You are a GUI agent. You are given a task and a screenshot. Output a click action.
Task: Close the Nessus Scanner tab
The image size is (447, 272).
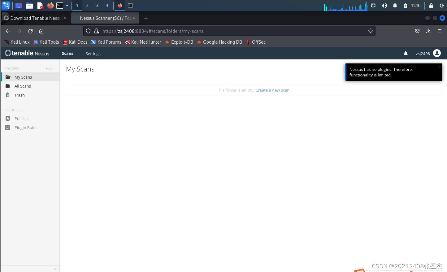(x=134, y=18)
